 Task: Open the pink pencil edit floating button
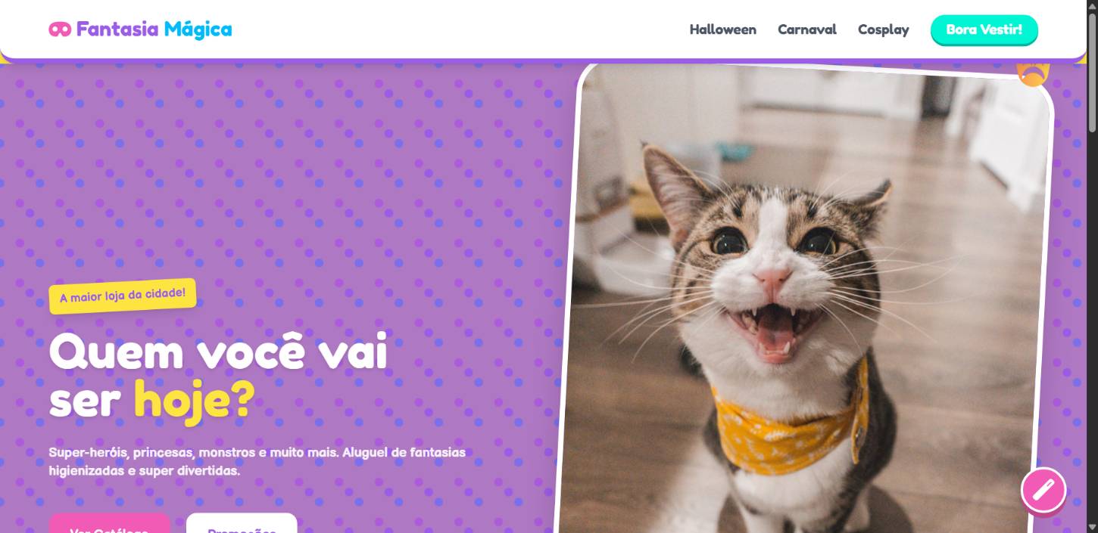pos(1043,490)
